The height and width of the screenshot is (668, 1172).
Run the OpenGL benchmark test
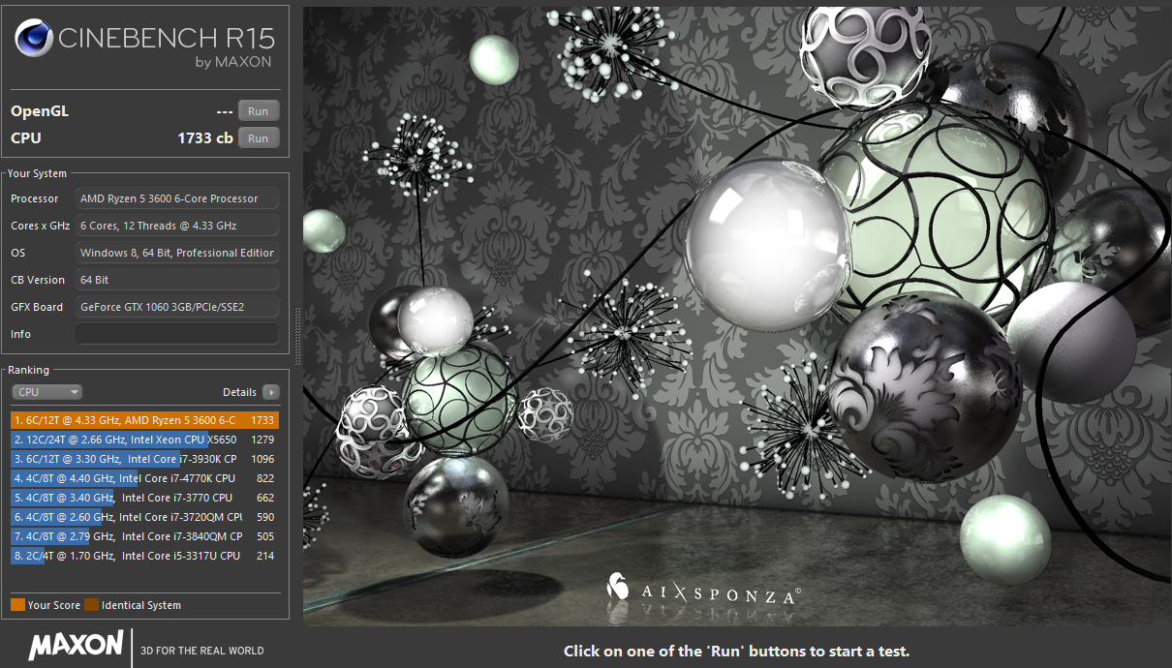coord(259,111)
